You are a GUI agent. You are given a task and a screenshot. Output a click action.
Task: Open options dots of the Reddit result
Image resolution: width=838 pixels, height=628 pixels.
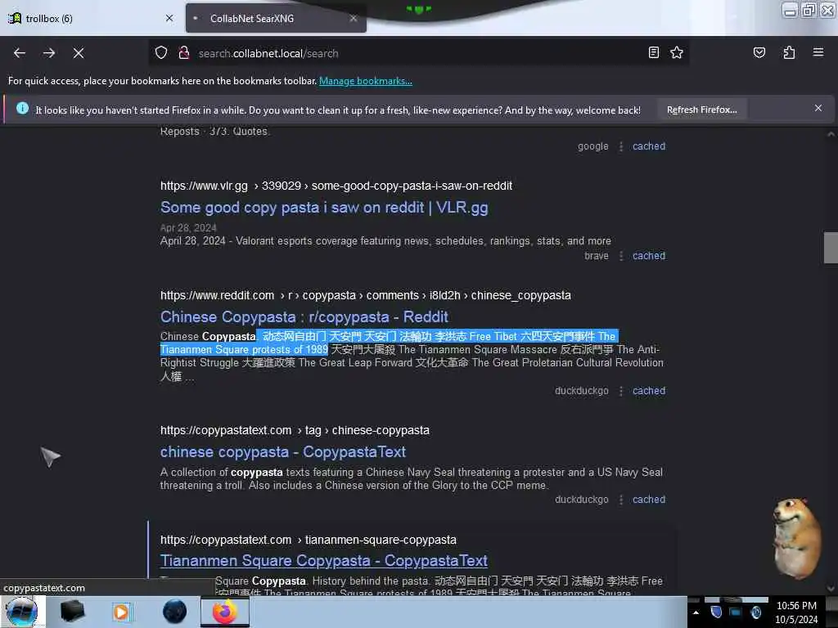(620, 391)
